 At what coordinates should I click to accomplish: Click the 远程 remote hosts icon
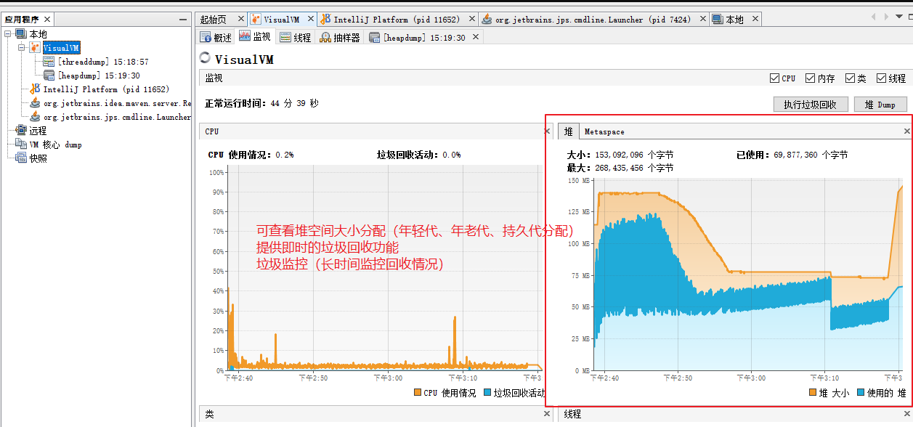coord(20,131)
